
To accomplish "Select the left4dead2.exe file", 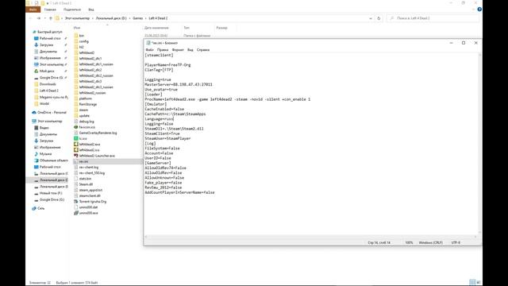I will 90,145.
